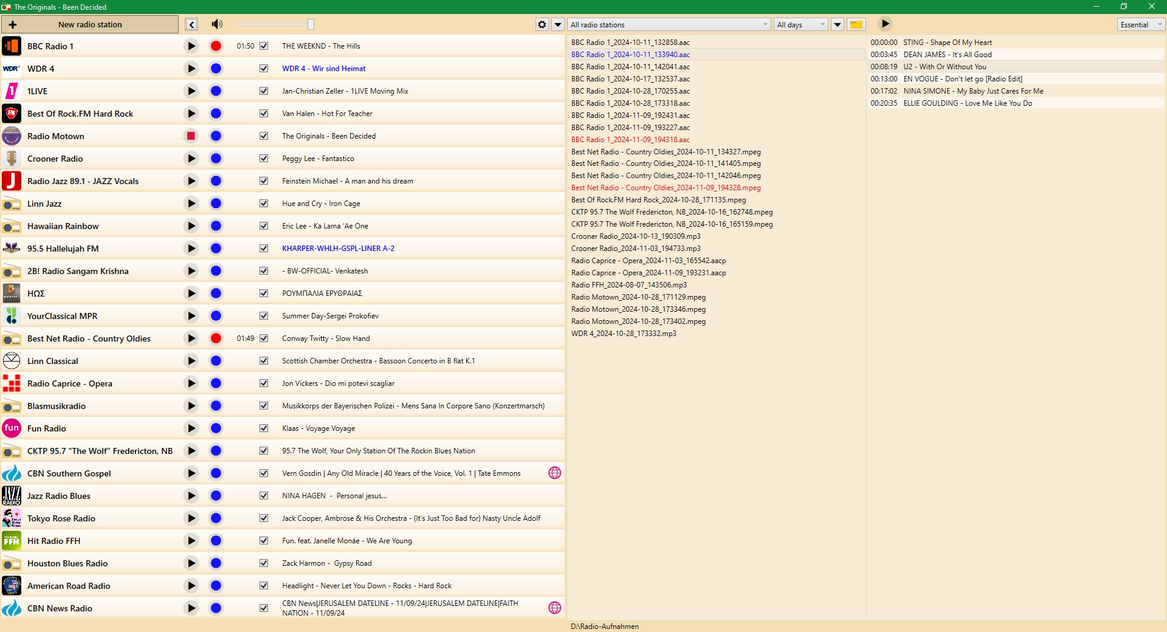Record Radio Motown stream
The width and height of the screenshot is (1167, 632).
click(216, 136)
